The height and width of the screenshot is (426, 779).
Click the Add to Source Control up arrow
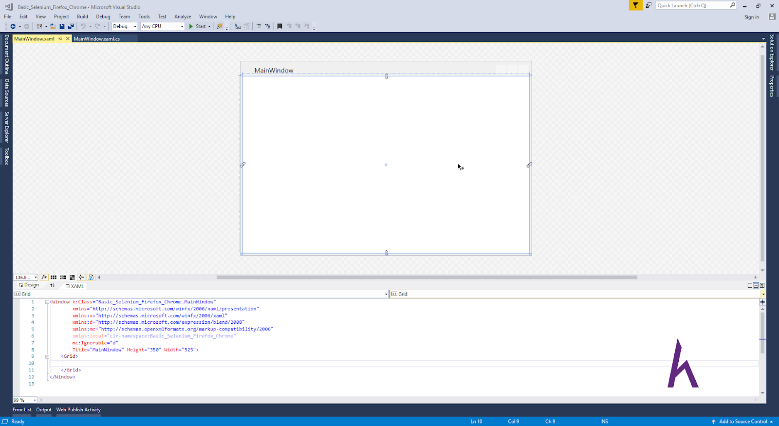(x=714, y=422)
